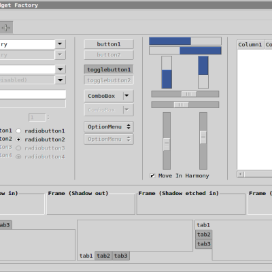The width and height of the screenshot is (272, 272).
Task: Switch to tab2 in the bottom-tabs notebook
Action: point(103,256)
